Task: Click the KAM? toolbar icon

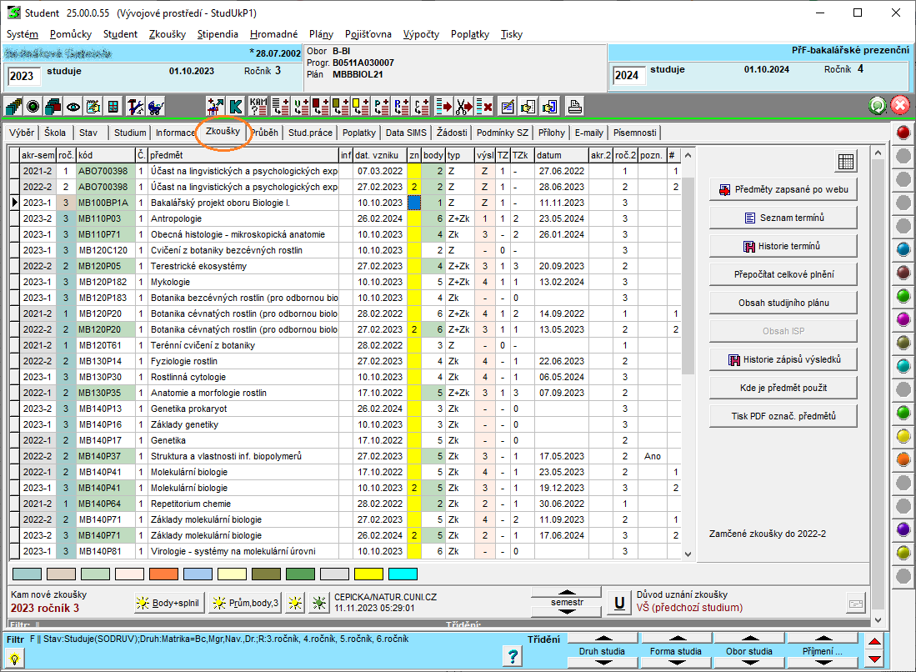Action: [x=258, y=107]
